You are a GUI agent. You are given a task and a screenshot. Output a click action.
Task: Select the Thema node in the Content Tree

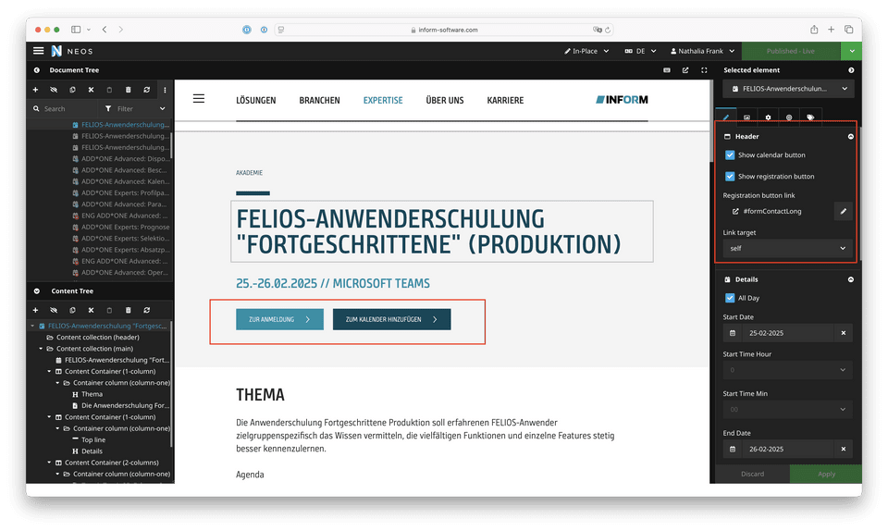click(x=92, y=394)
